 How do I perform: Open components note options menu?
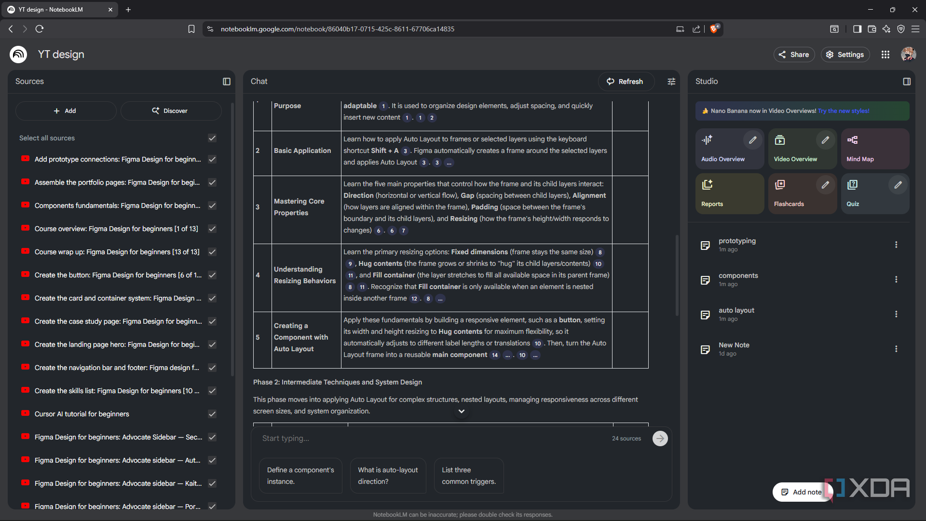[896, 279]
